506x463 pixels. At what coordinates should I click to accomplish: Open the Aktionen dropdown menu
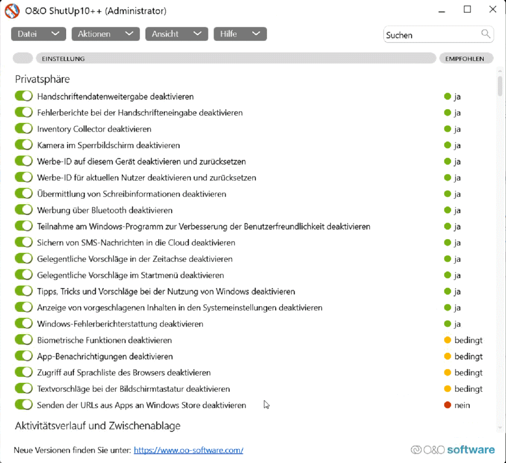[x=106, y=34]
